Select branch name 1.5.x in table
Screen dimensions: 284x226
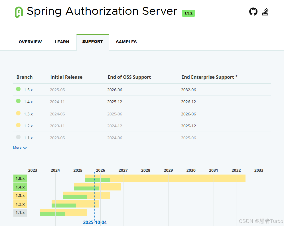pyautogui.click(x=29, y=90)
